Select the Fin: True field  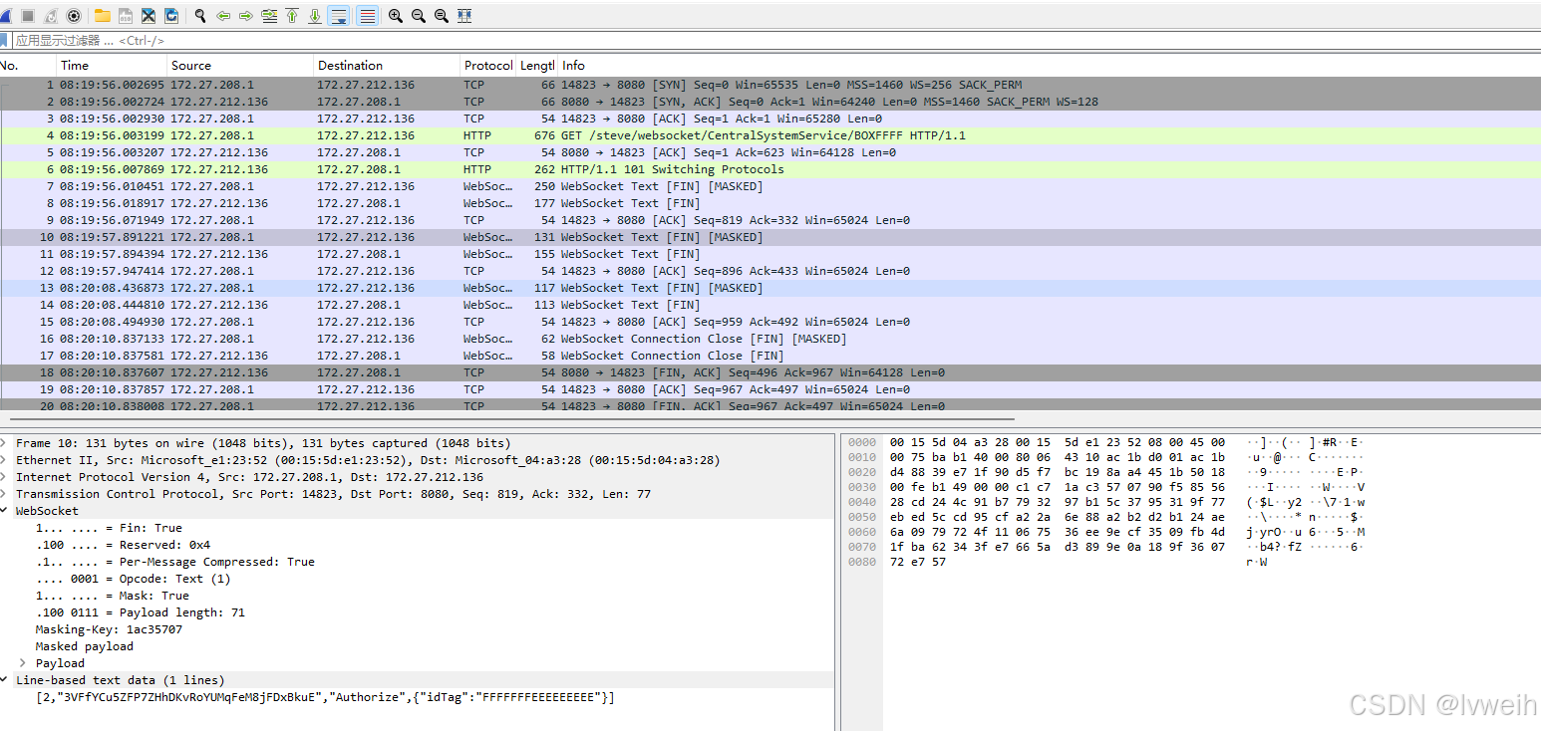(x=109, y=528)
